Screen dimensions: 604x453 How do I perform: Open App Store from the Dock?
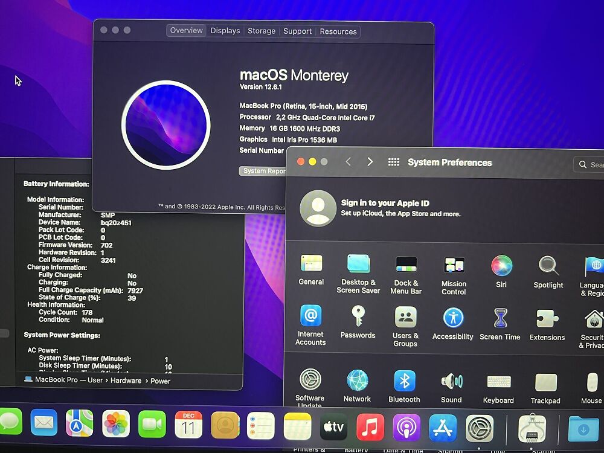[443, 428]
